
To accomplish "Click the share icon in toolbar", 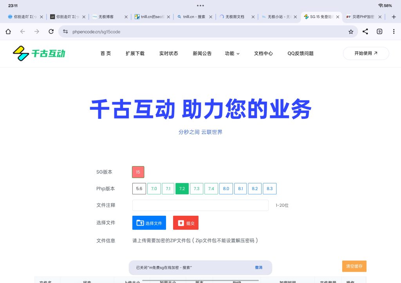I will (x=365, y=32).
